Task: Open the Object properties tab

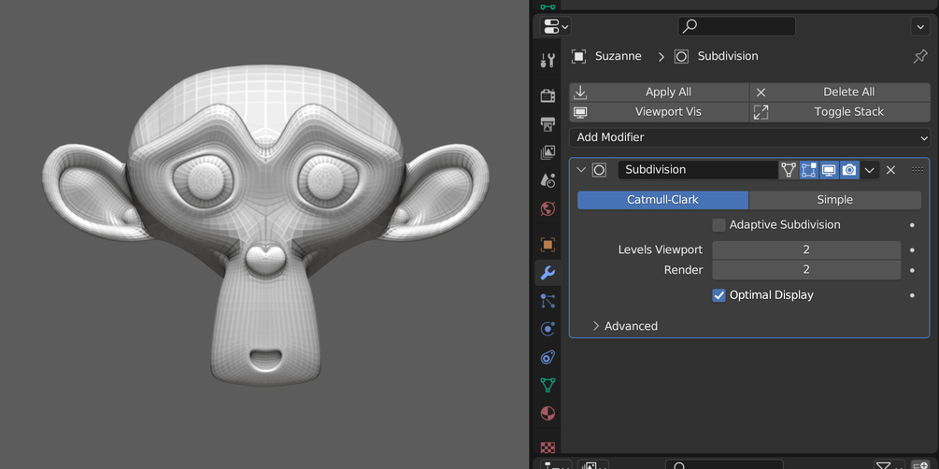Action: coord(548,245)
